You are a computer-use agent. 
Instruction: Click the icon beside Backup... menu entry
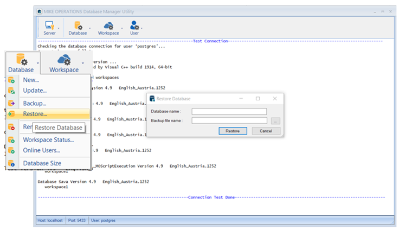[11, 103]
